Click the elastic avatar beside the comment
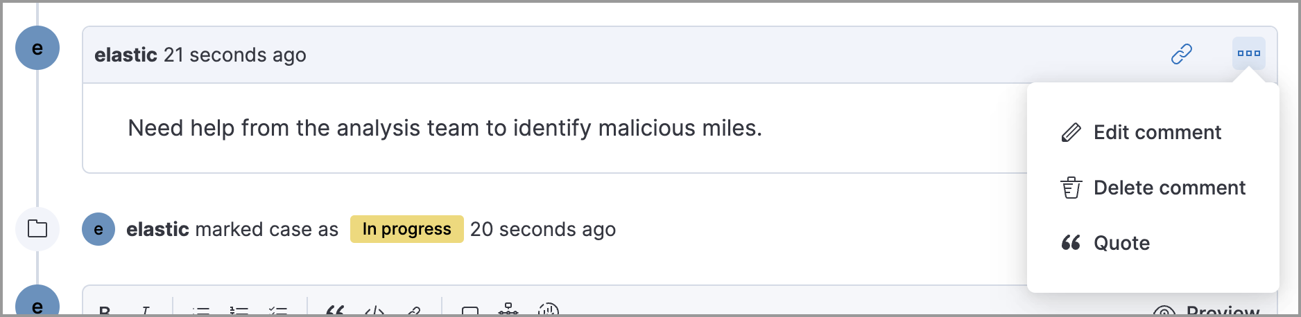 click(x=37, y=48)
